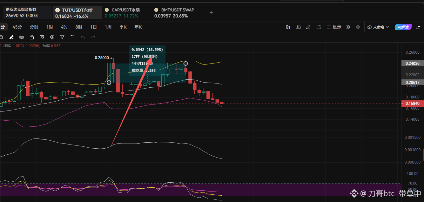Viewport: 424px width, 202px height.
Task: Click the current price tag 0.16840
Action: (413, 104)
